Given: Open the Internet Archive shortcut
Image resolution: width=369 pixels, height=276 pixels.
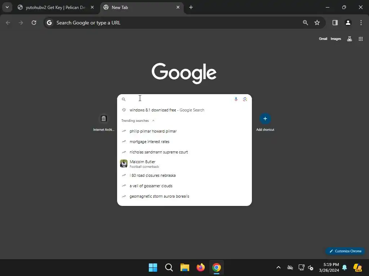Looking at the screenshot, I should click(103, 123).
